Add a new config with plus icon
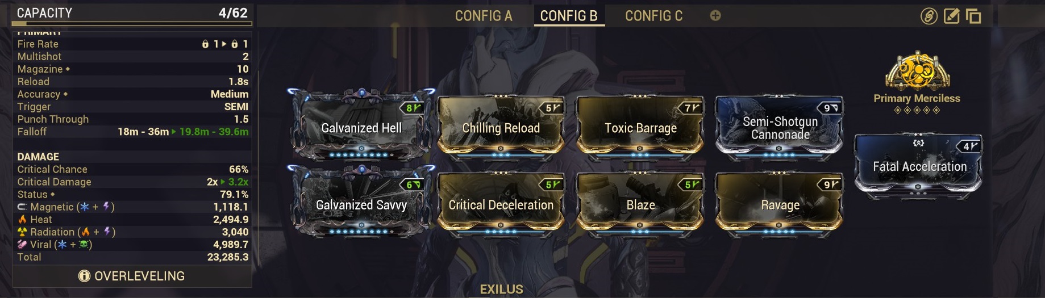Image resolution: width=1045 pixels, height=298 pixels. (x=715, y=16)
